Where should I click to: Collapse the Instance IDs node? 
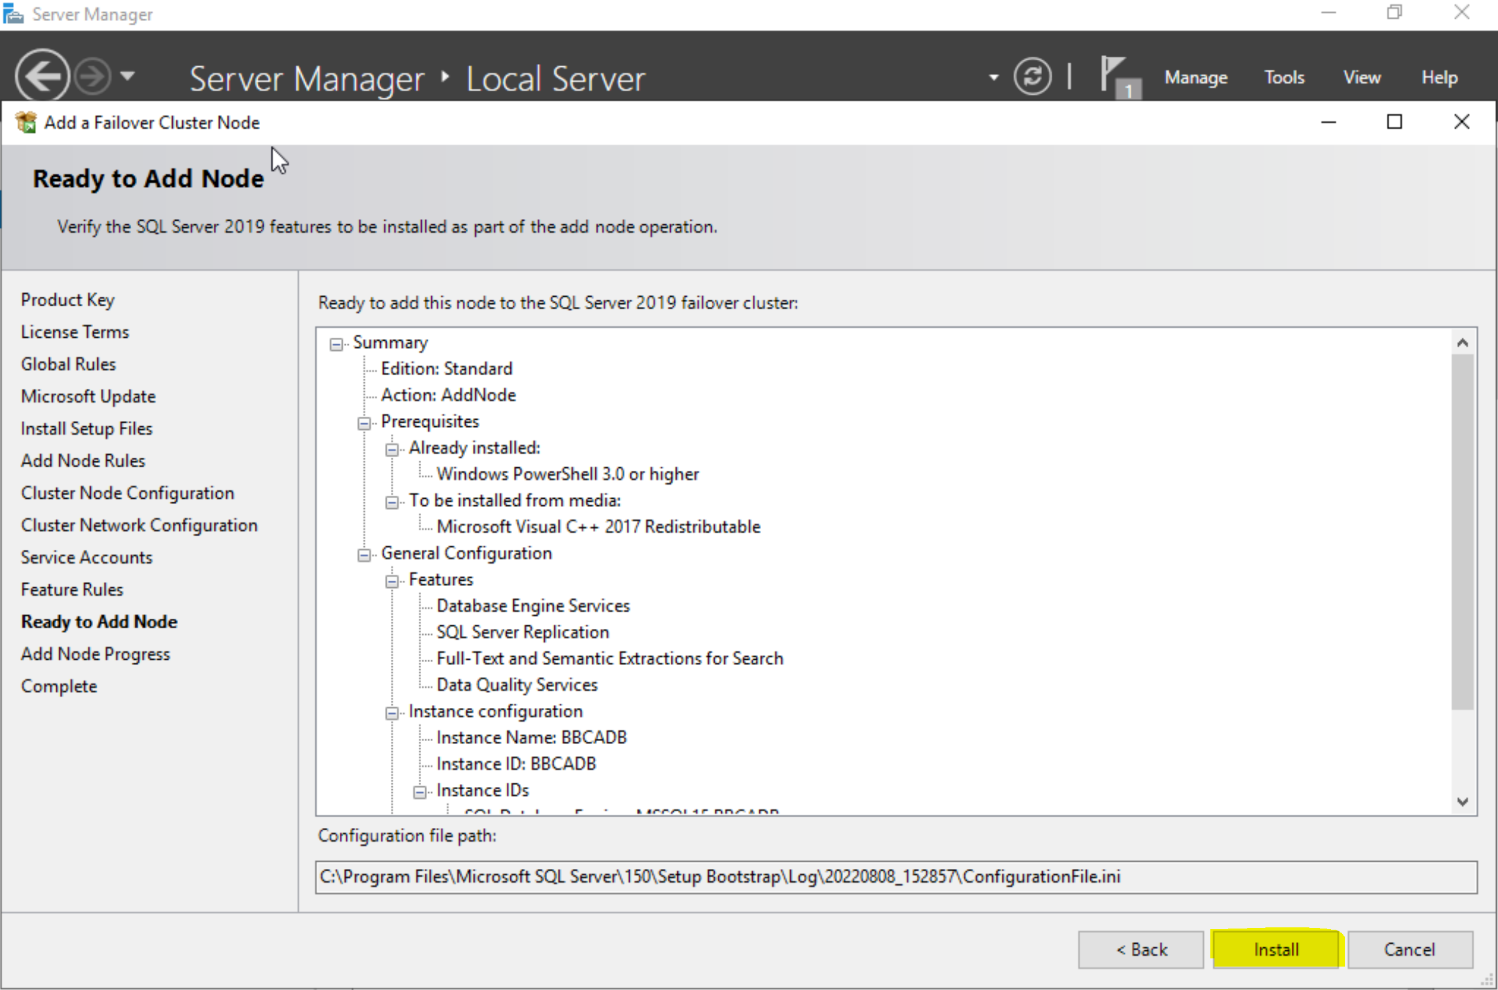click(419, 792)
